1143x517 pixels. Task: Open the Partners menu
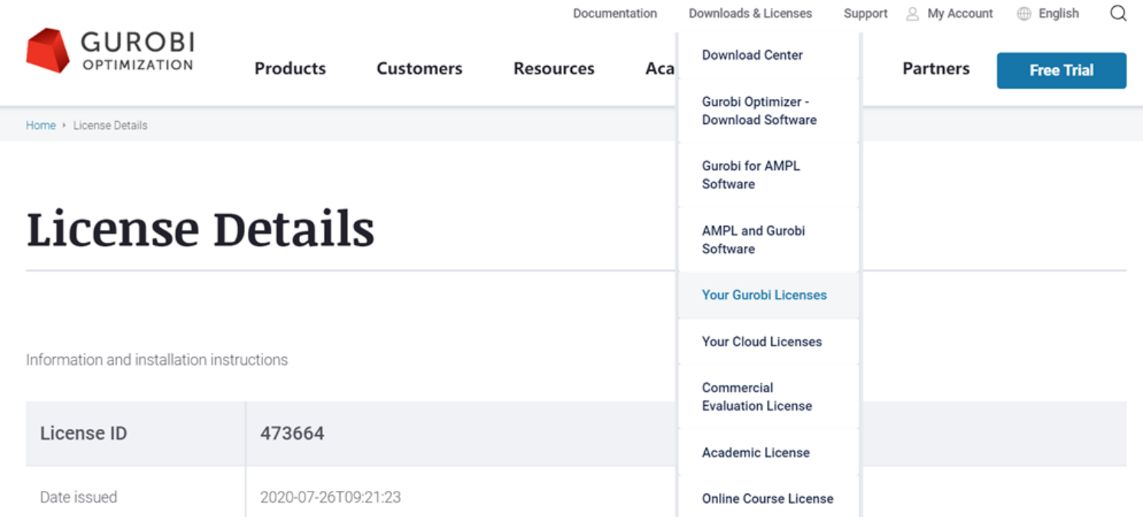(936, 69)
